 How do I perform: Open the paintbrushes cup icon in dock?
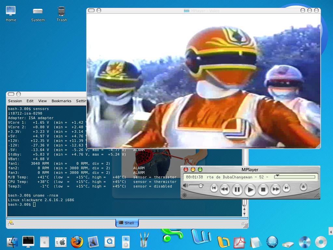pos(144,240)
